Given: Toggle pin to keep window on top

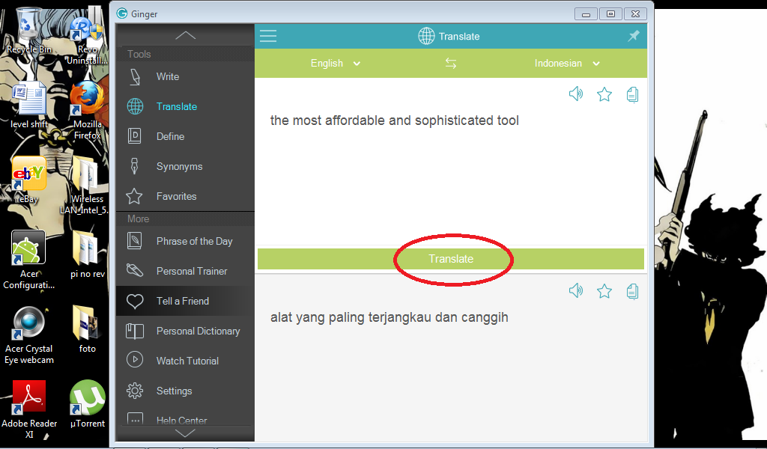Looking at the screenshot, I should click(x=633, y=35).
